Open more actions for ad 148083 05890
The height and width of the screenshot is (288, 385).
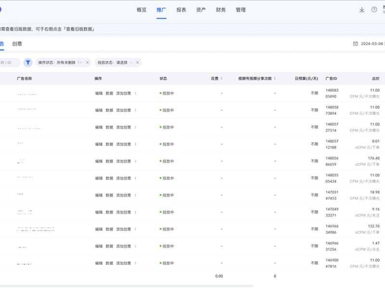pos(135,93)
